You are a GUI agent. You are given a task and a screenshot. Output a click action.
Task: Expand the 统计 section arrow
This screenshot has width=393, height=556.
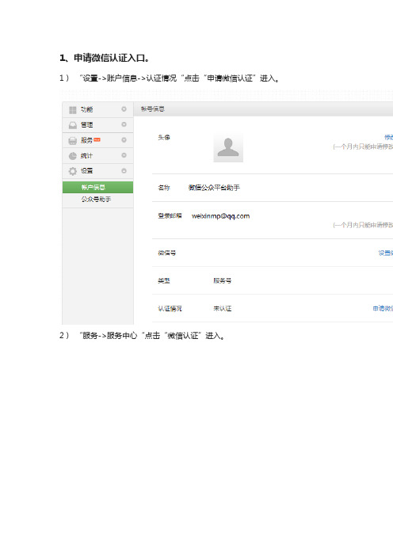[x=124, y=155]
